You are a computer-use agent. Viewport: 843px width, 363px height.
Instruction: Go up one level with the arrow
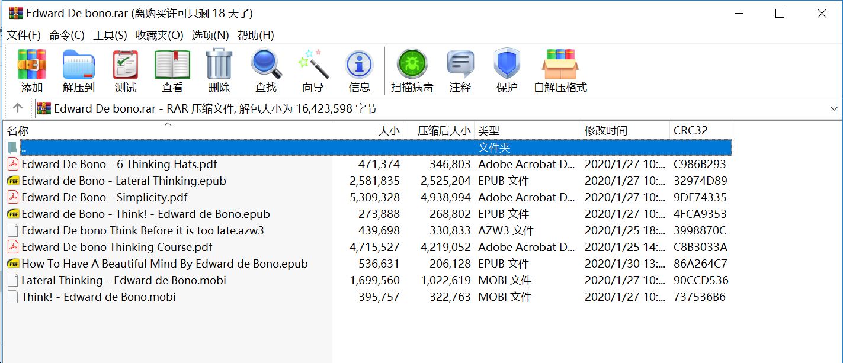tap(18, 108)
